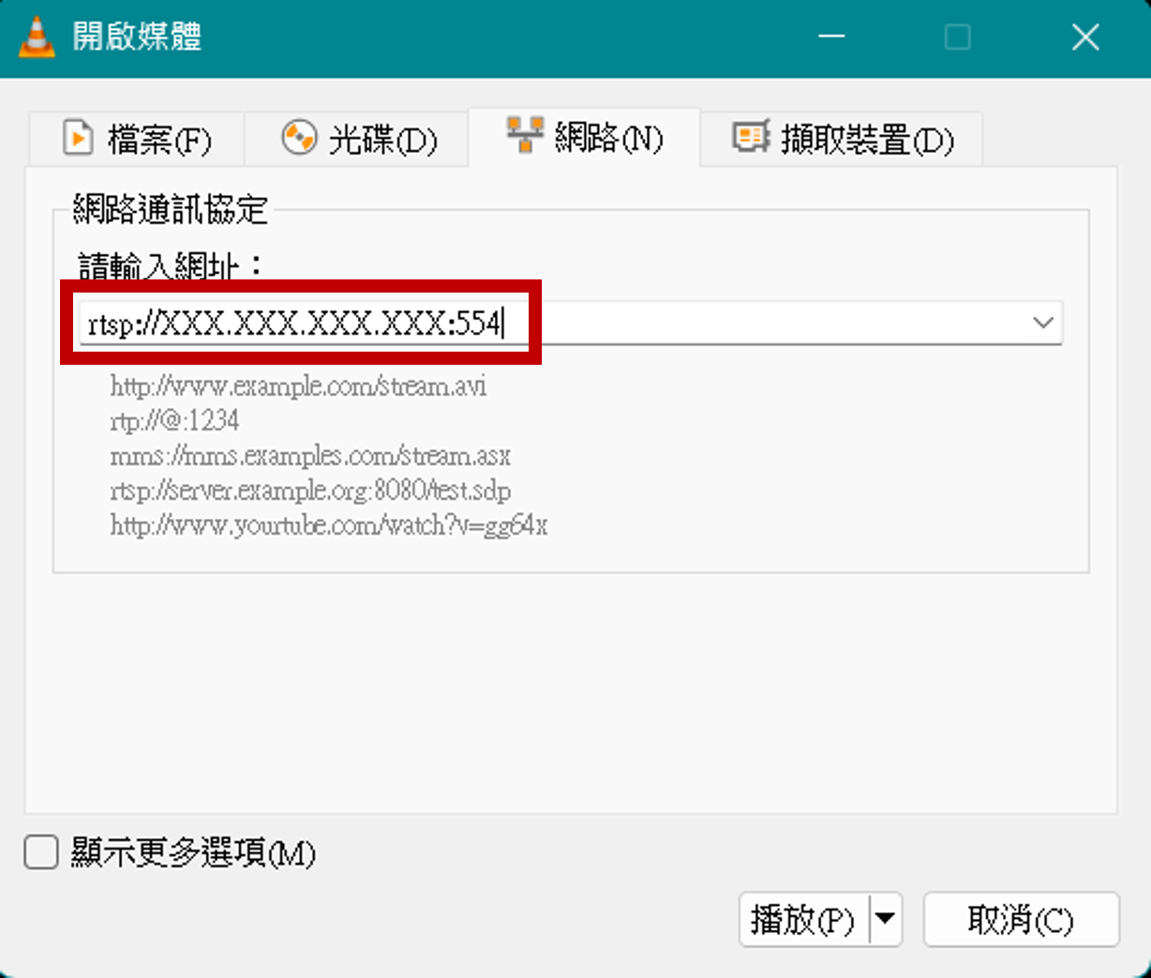Go to the 擷取裝置(D) tab label
1151x978 pixels.
[867, 141]
